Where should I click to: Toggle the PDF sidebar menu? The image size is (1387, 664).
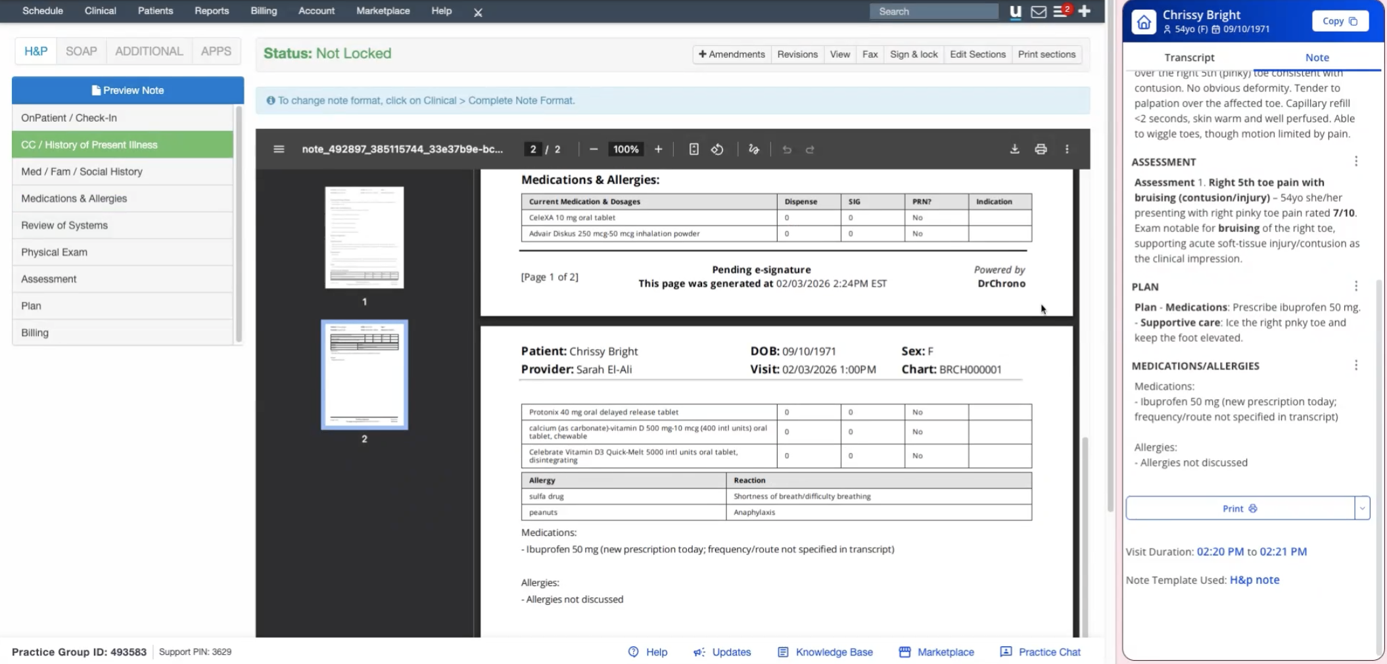(279, 149)
